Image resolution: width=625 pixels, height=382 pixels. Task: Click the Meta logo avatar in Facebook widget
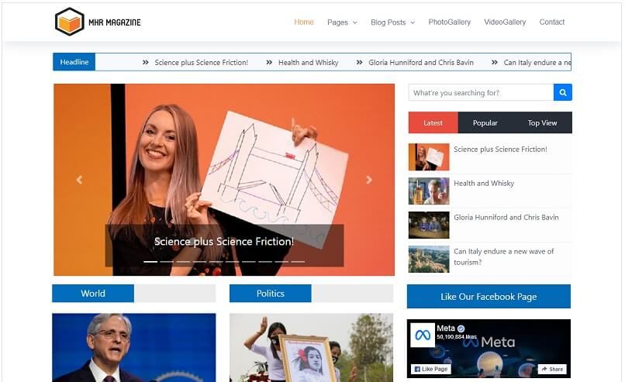click(x=423, y=335)
